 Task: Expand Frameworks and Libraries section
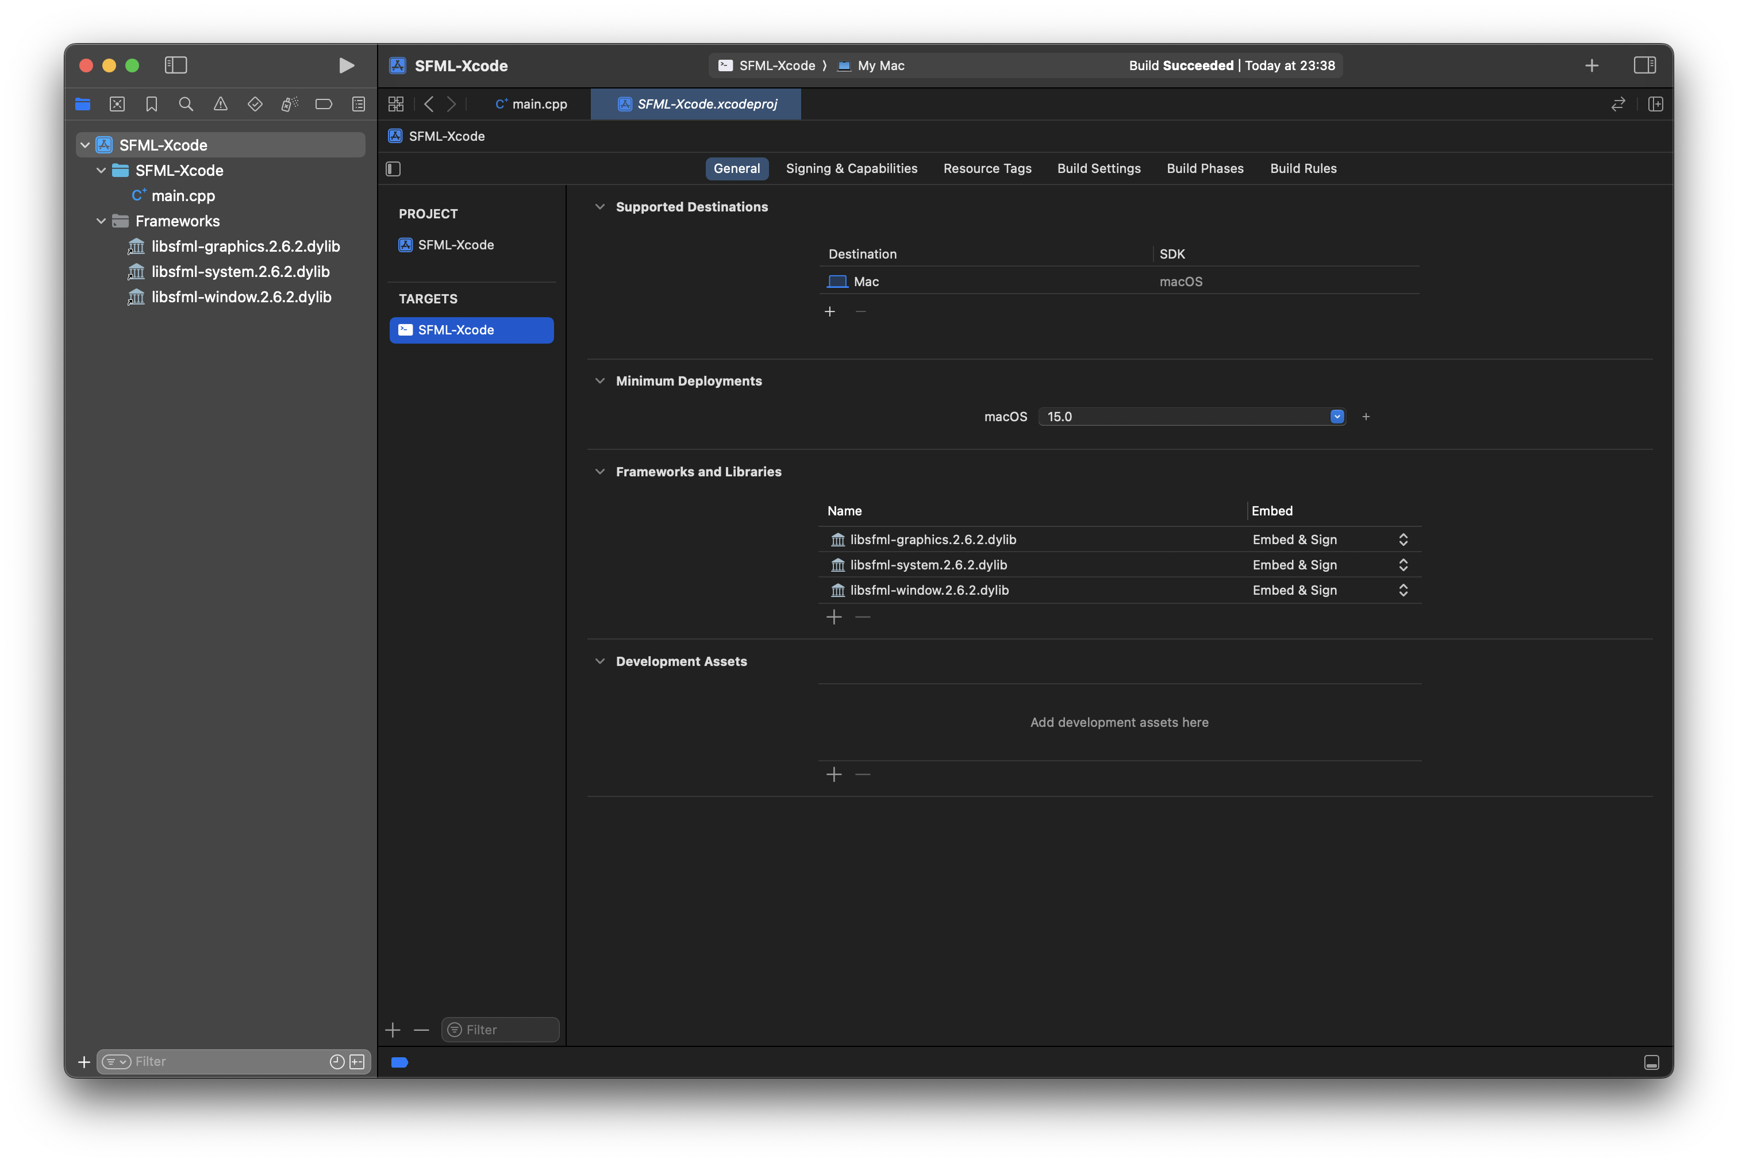(598, 471)
